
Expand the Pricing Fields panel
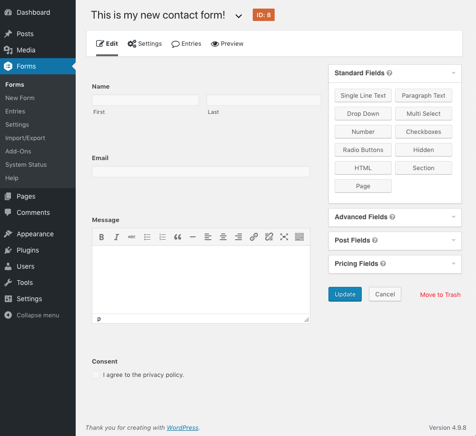click(x=453, y=264)
